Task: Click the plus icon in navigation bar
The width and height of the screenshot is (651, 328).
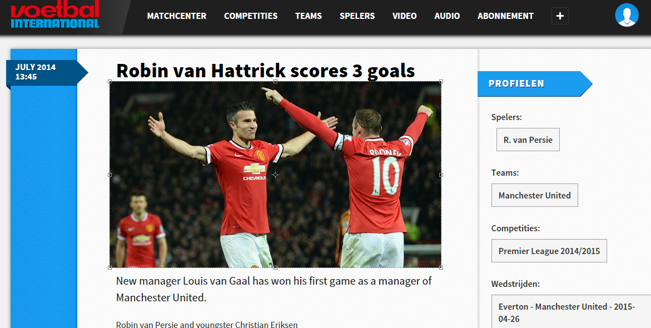Action: click(x=560, y=16)
